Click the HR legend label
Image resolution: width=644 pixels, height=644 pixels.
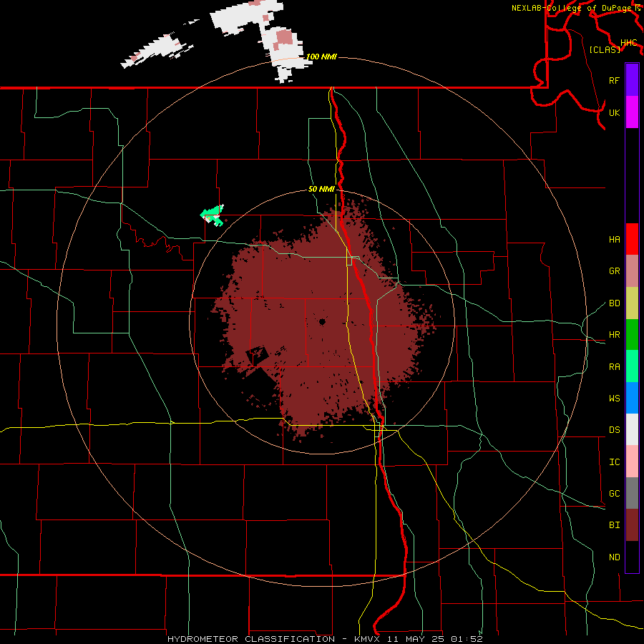click(x=614, y=335)
